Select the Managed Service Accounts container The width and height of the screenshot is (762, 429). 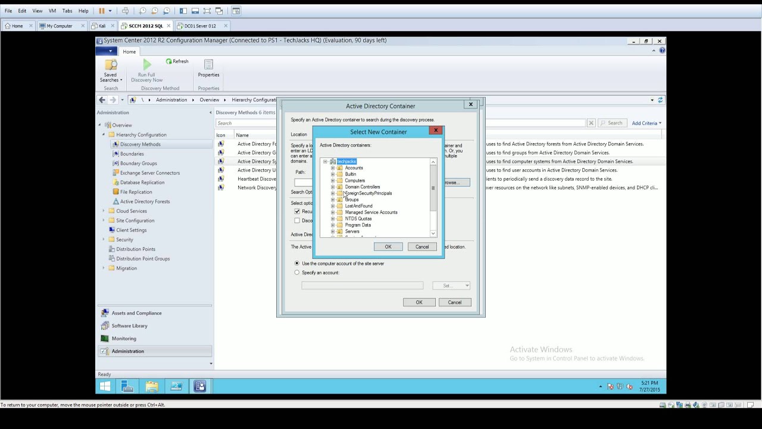click(x=371, y=212)
